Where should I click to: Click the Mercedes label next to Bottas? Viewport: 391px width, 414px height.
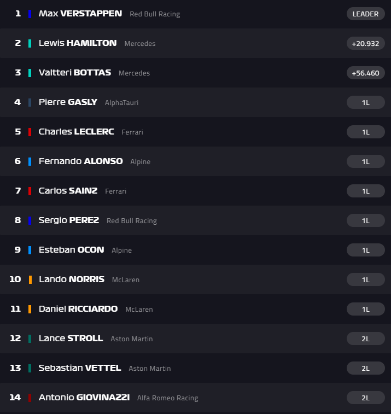pyautogui.click(x=134, y=73)
